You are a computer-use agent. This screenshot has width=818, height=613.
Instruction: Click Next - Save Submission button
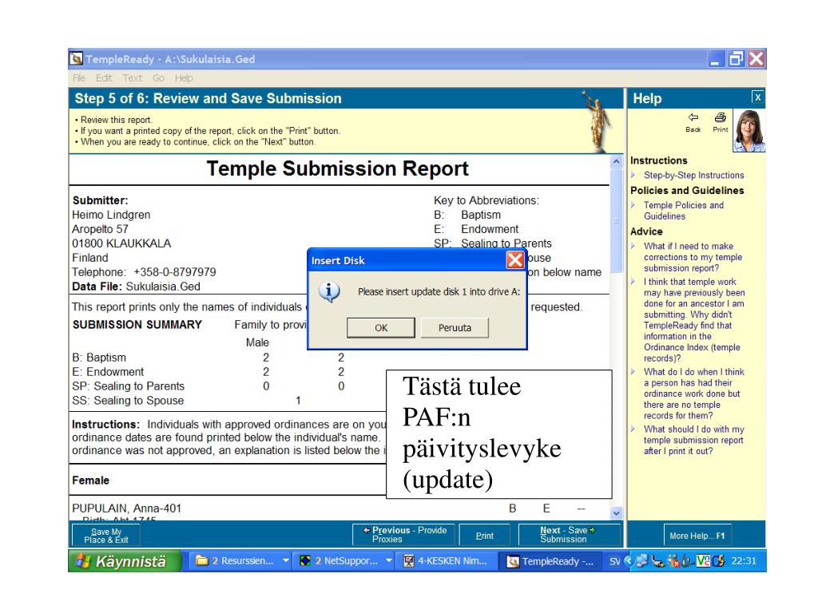point(568,535)
